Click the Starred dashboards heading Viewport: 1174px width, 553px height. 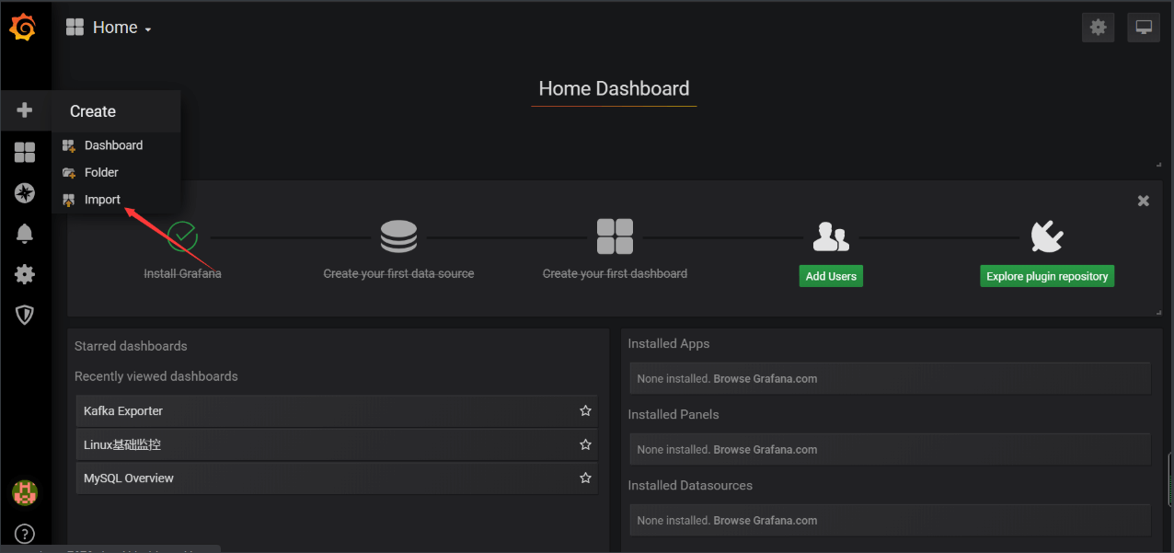click(x=131, y=346)
